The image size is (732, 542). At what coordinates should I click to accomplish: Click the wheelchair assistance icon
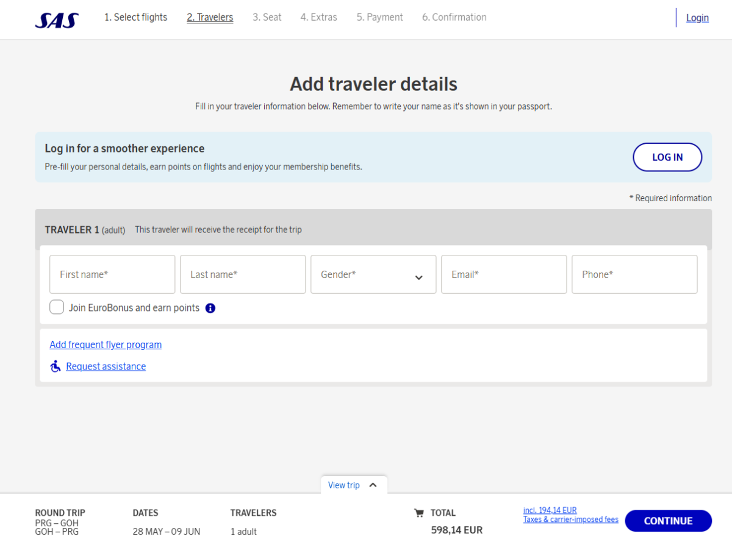(x=56, y=366)
